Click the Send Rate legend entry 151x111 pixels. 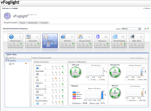tap(129, 80)
